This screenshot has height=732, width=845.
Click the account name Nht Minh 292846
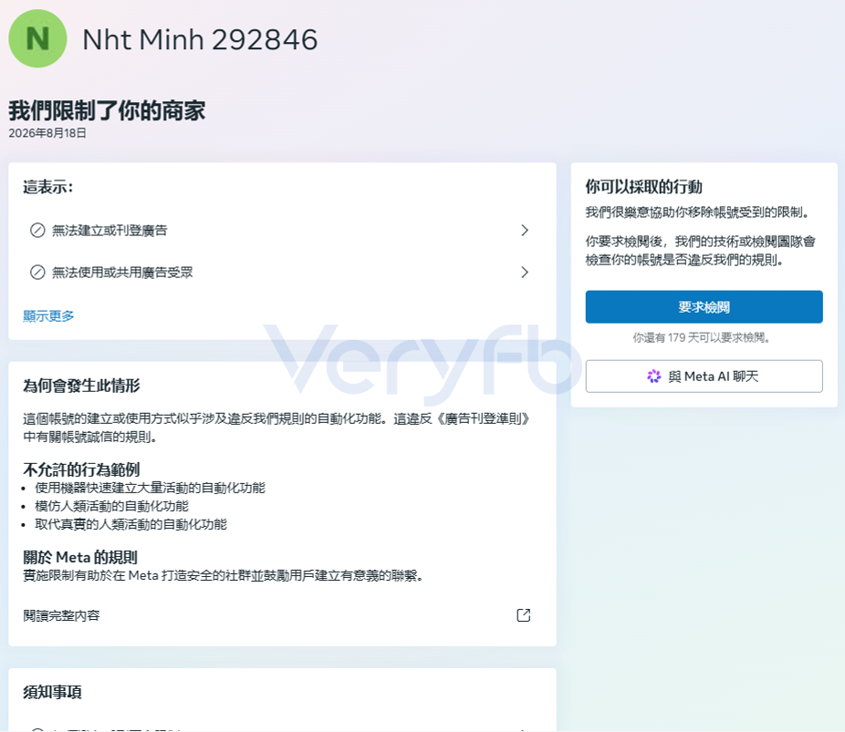[200, 40]
